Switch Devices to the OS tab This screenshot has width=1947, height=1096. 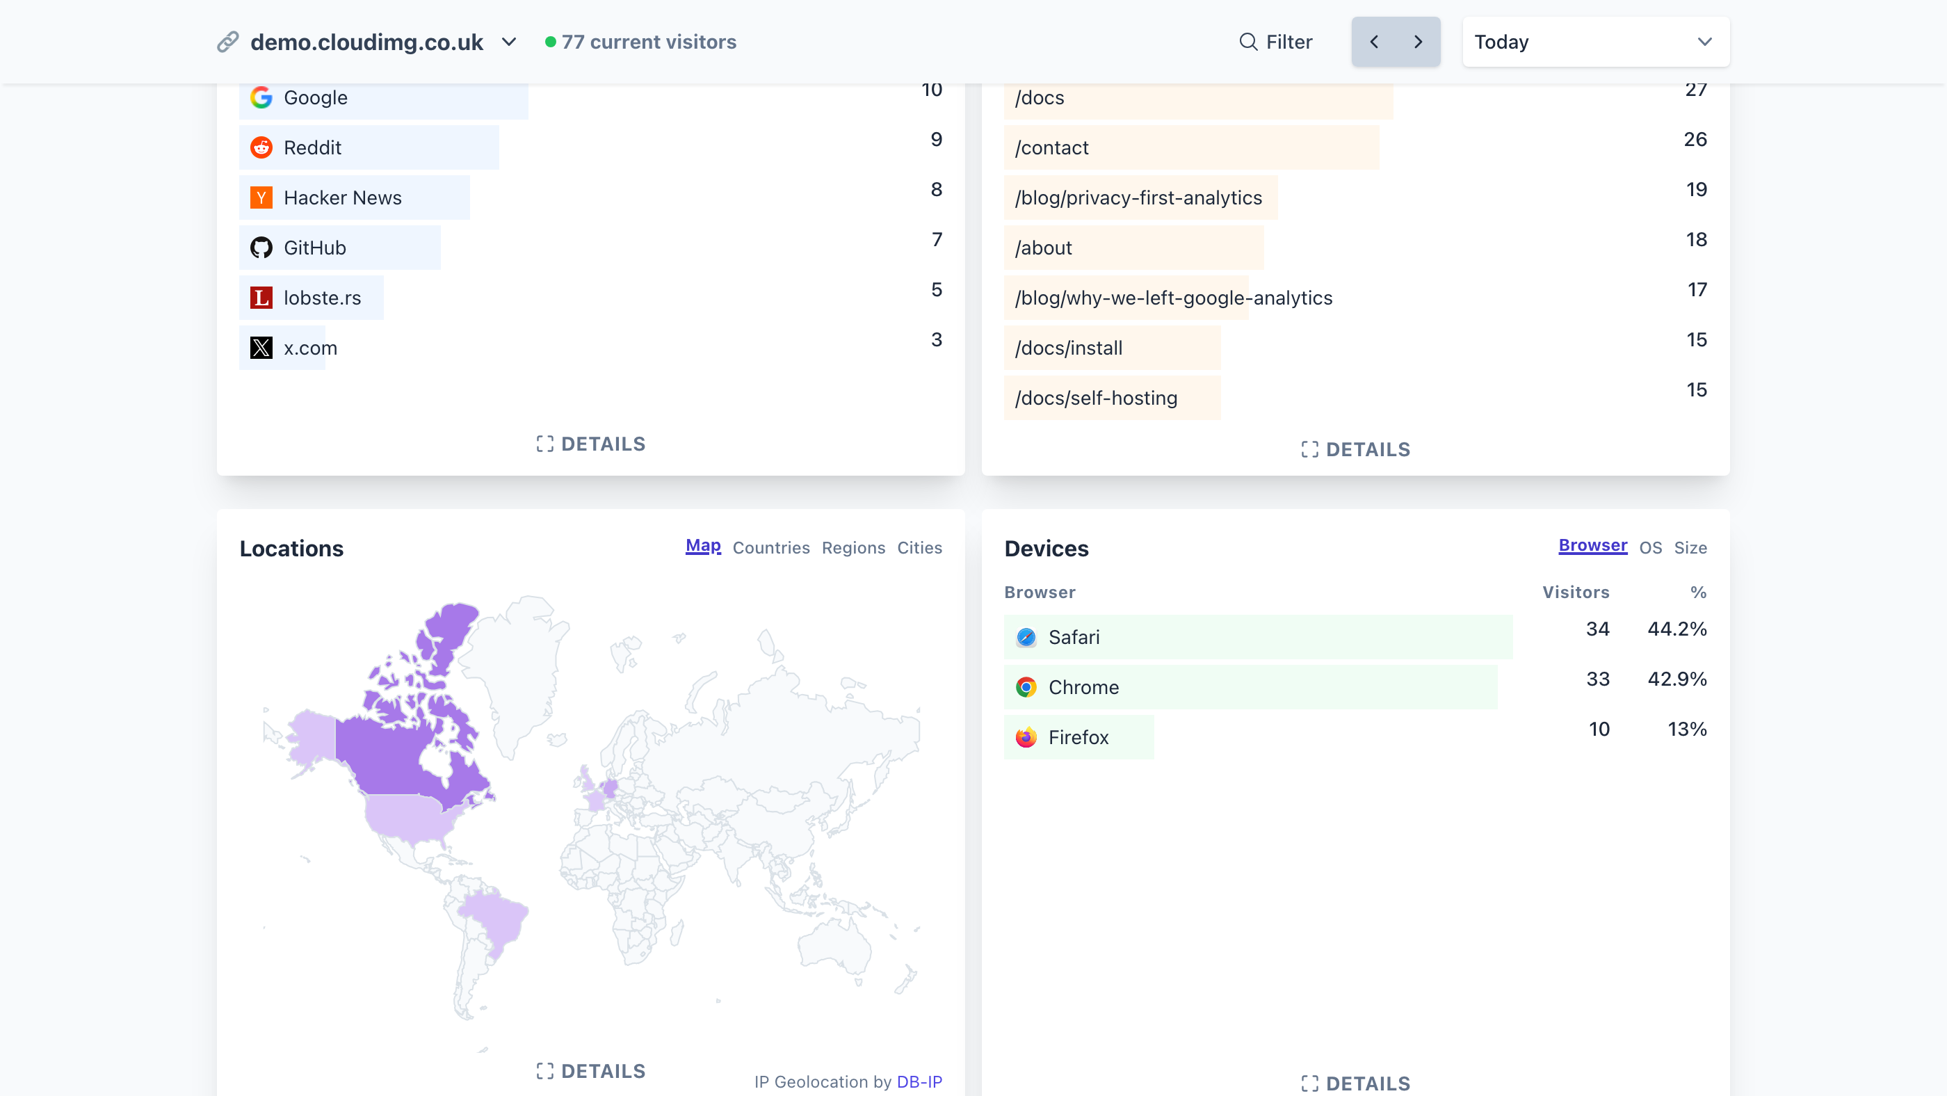point(1650,547)
